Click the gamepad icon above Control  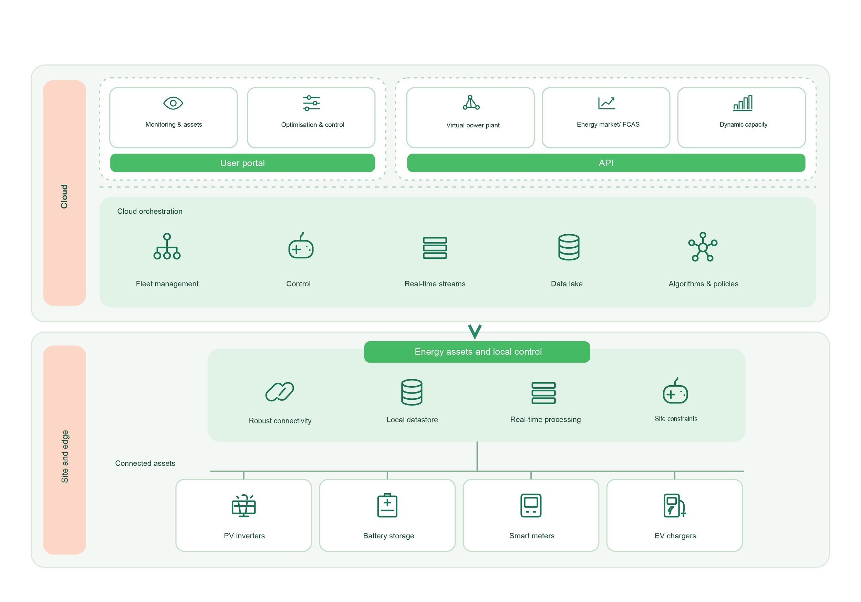tap(301, 245)
